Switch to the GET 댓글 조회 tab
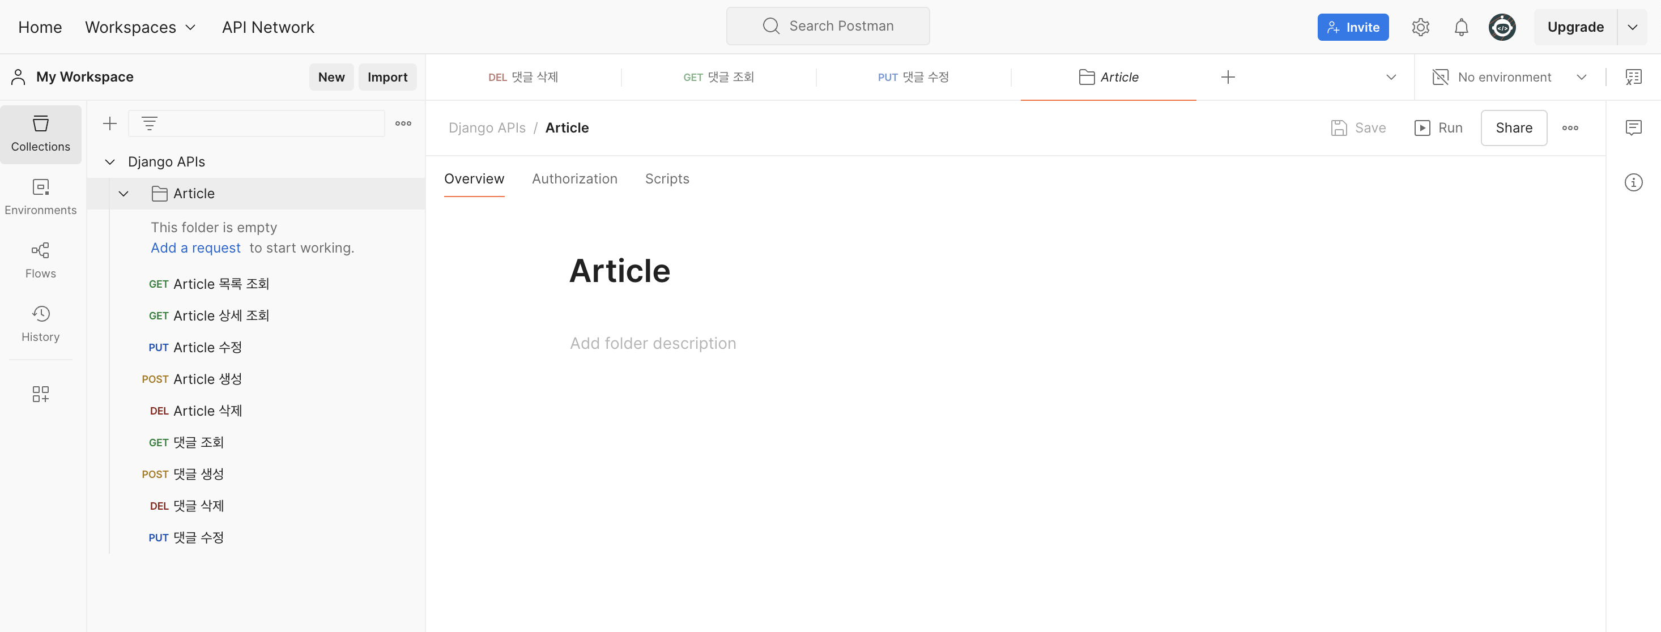 (718, 78)
